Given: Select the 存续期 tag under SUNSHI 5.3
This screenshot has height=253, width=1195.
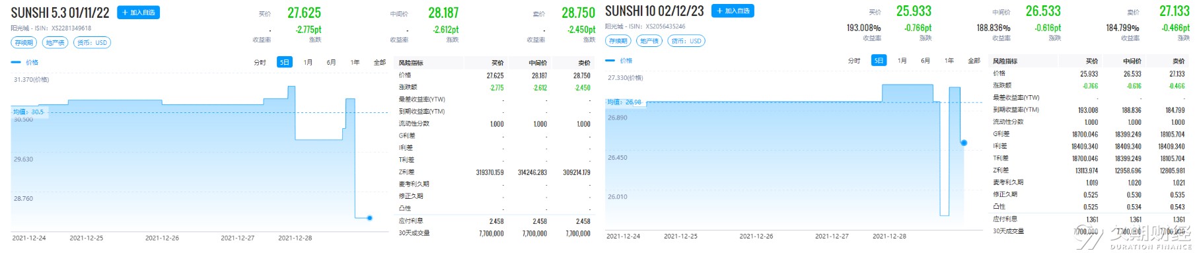Looking at the screenshot, I should 24,42.
